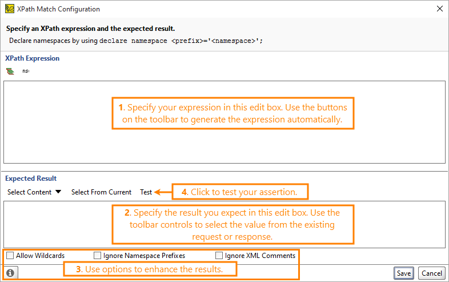Click the Expected Result section heading
Viewport: 449px width, 282px height.
tap(31, 178)
